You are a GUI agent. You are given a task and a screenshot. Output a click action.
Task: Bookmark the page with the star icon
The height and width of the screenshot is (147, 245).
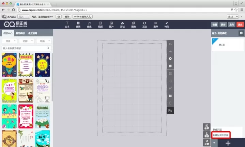point(236,10)
